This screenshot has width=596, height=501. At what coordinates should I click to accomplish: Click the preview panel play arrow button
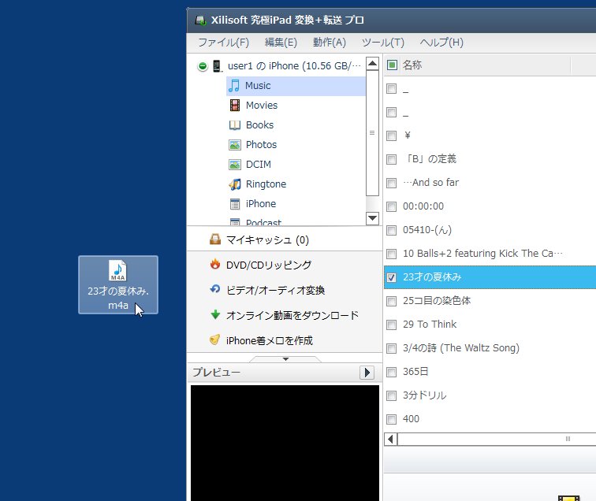click(x=367, y=373)
